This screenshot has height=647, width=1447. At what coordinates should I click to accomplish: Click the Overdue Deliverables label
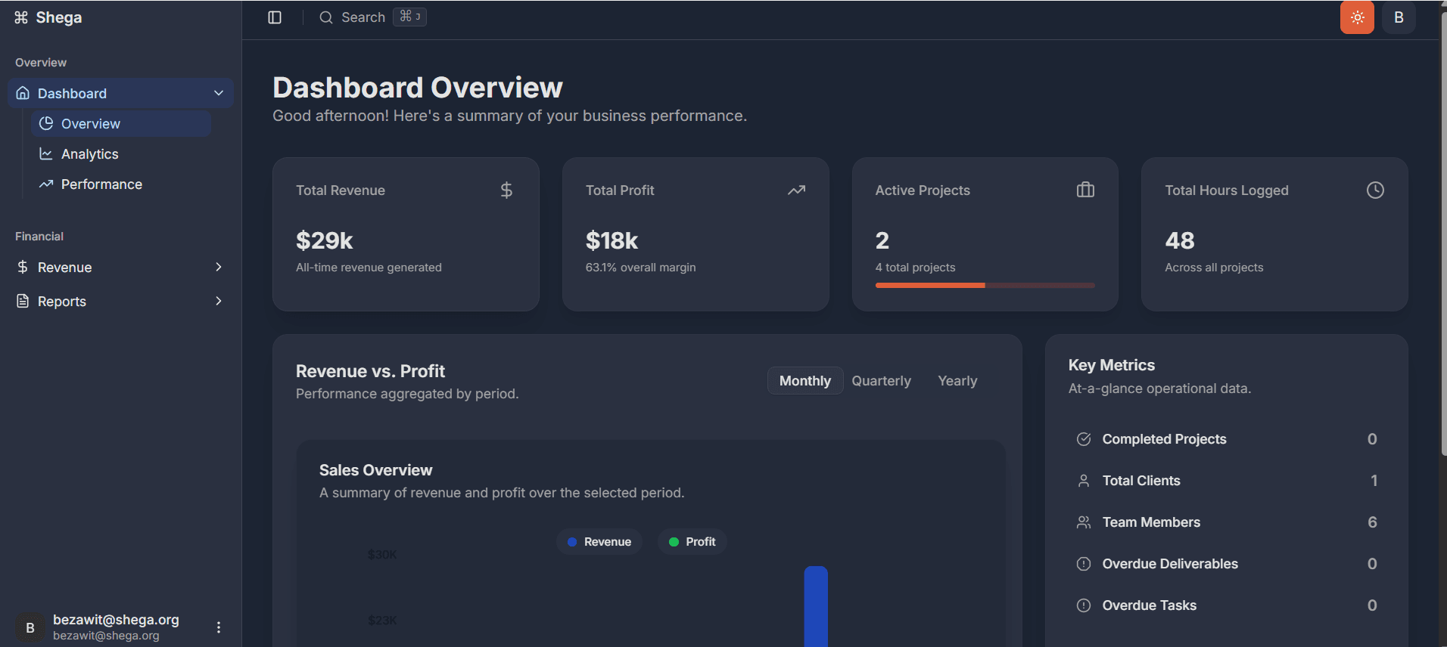tap(1170, 564)
